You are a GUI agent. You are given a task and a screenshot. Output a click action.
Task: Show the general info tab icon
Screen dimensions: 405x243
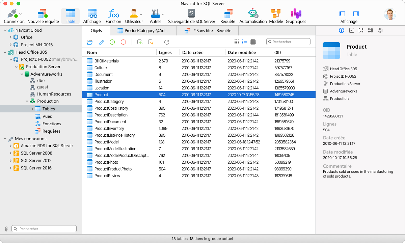342,30
